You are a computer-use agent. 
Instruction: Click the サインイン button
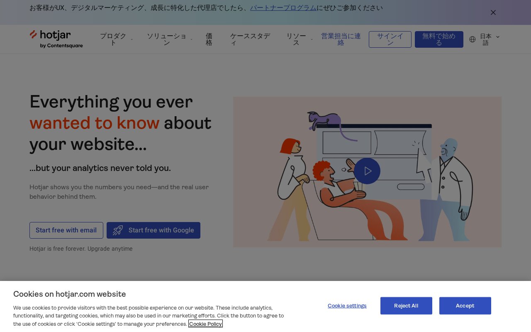click(390, 39)
